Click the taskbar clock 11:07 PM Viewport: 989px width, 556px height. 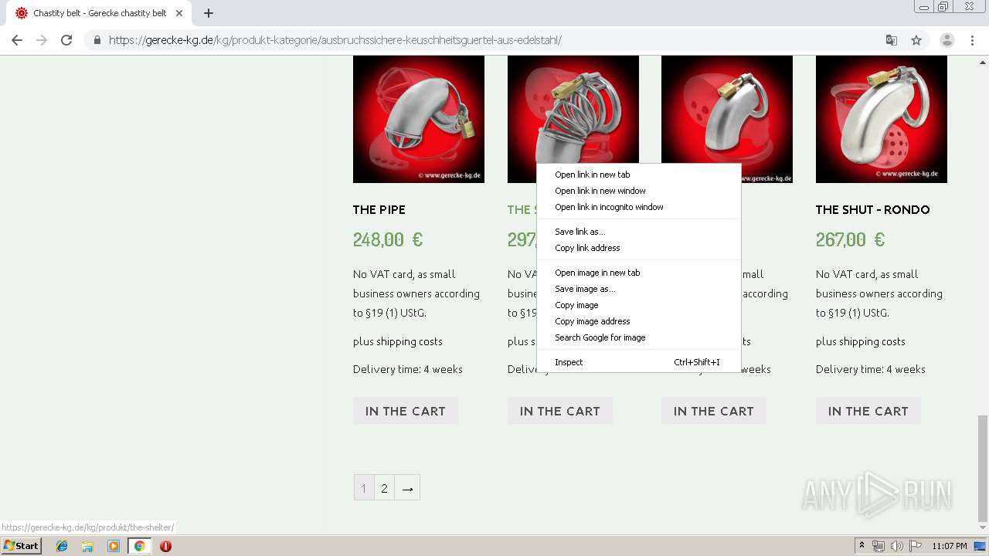coord(950,546)
